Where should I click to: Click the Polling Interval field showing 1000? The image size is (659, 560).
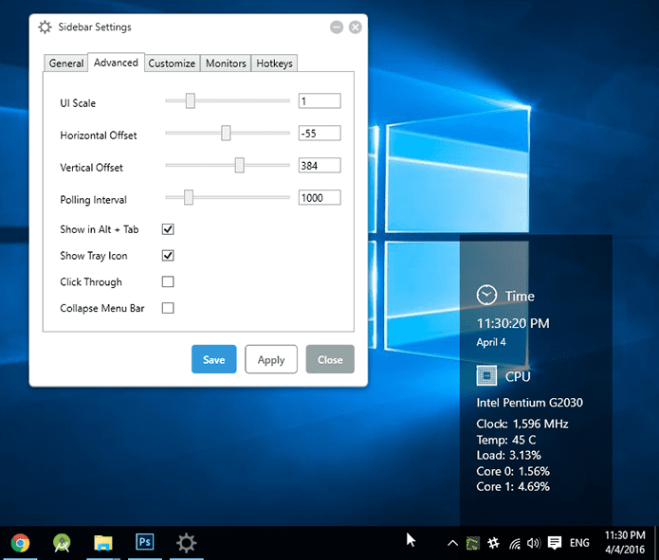pyautogui.click(x=320, y=197)
